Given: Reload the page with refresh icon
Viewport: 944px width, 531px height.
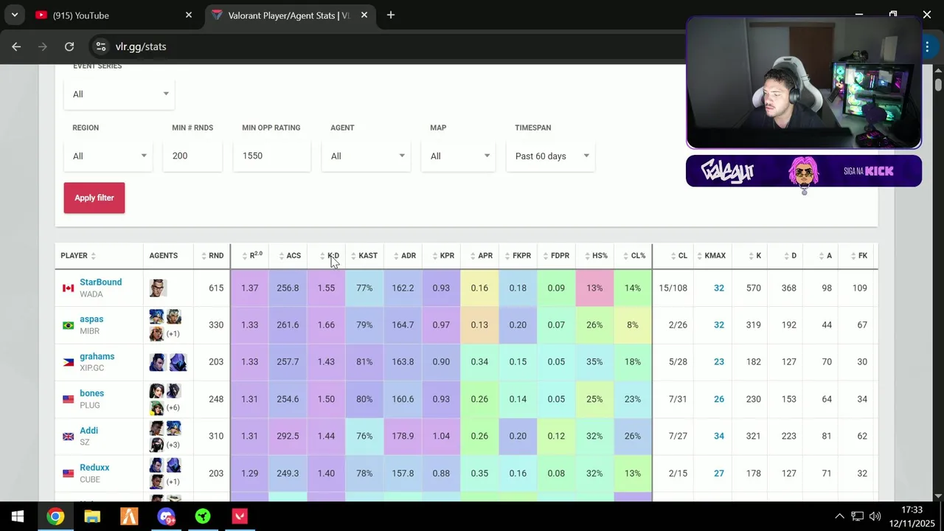Looking at the screenshot, I should coord(69,46).
